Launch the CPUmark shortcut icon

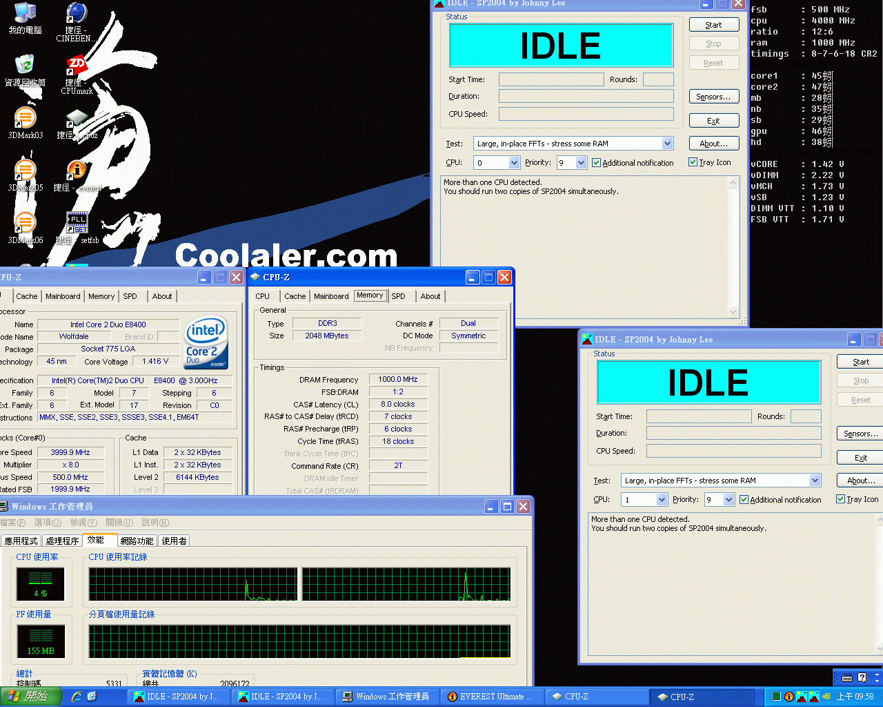[x=77, y=75]
